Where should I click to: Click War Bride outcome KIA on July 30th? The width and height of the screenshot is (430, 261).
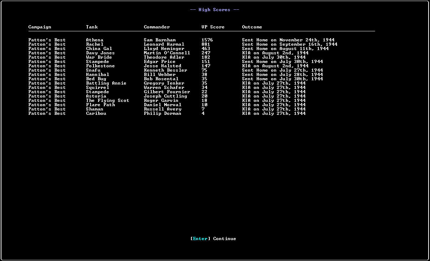[274, 57]
